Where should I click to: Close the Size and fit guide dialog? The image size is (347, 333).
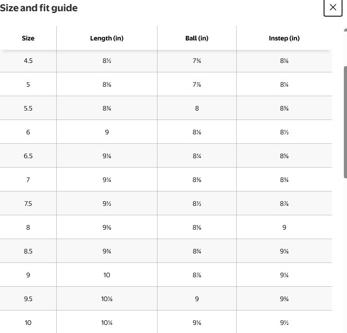[333, 7]
